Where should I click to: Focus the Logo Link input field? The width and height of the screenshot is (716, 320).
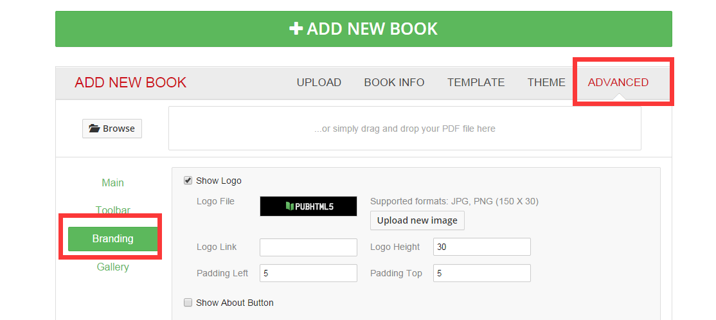[x=309, y=247]
